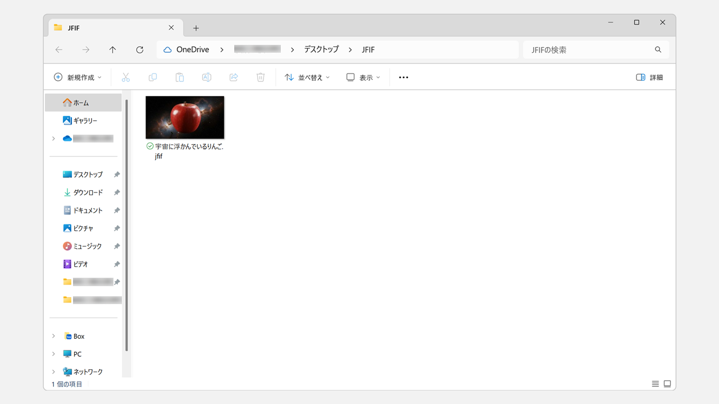Click the JFIFの検索 search box
The image size is (719, 404).
point(590,50)
